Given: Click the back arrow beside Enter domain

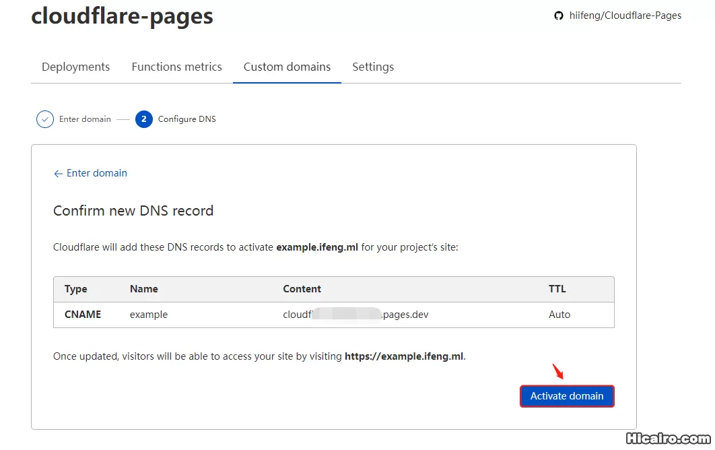Looking at the screenshot, I should tap(58, 173).
